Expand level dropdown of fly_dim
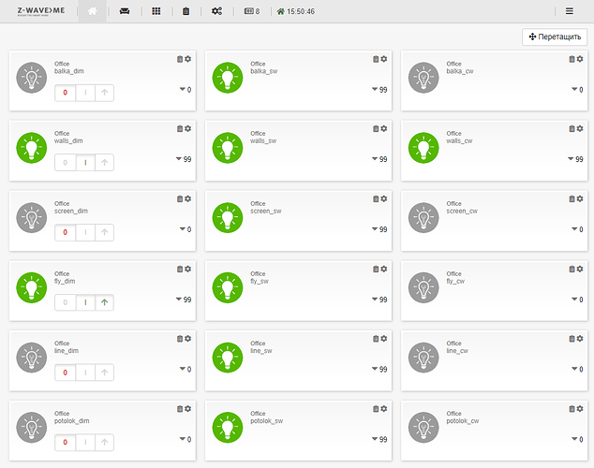The image size is (594, 468). [x=184, y=300]
